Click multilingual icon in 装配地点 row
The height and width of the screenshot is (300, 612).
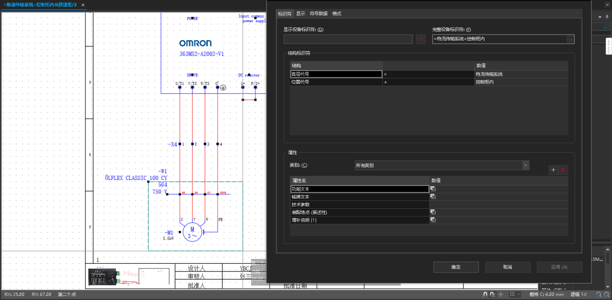coord(433,212)
